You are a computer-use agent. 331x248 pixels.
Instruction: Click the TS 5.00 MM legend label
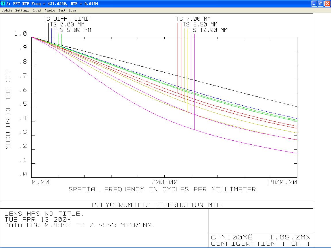click(74, 30)
